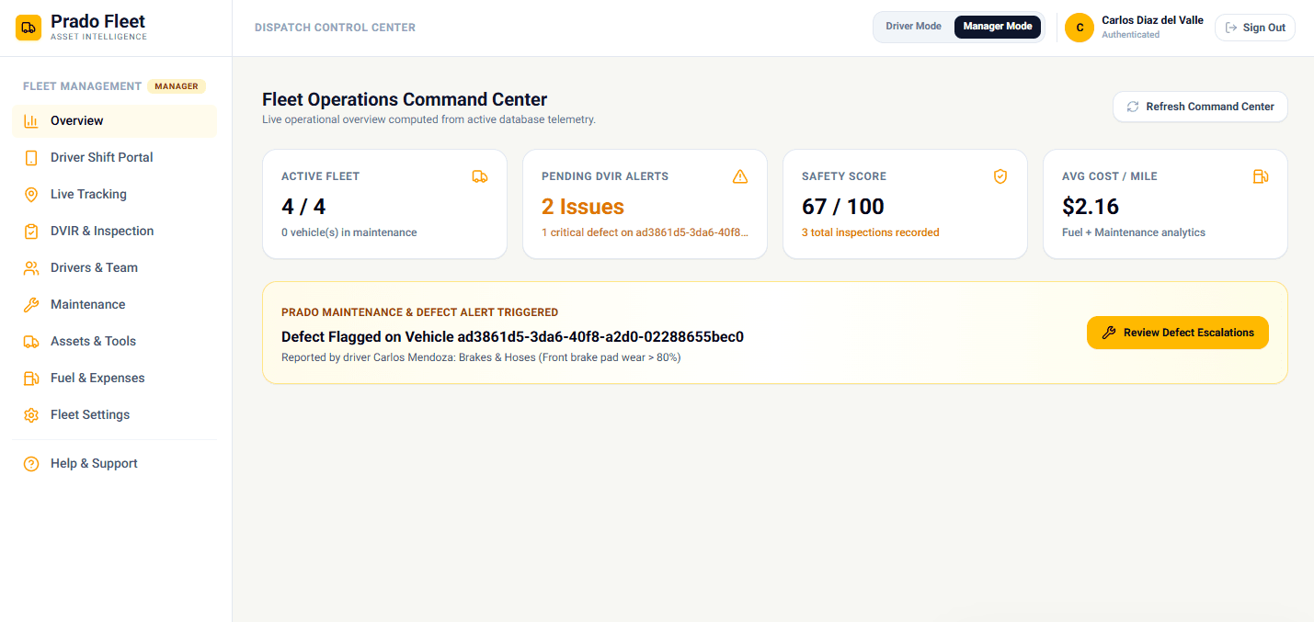Click 'PRADO MAINTENANCE & DEFECT ALERT TRIGGERED' label
1314x622 pixels.
tap(419, 312)
